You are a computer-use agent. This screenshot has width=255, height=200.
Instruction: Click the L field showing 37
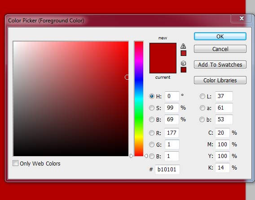point(224,96)
